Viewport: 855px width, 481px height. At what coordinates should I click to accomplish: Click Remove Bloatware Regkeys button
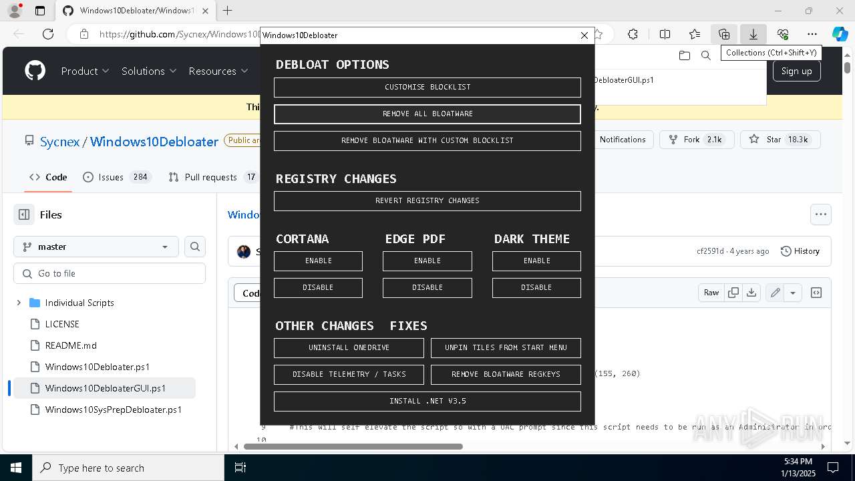(x=506, y=375)
